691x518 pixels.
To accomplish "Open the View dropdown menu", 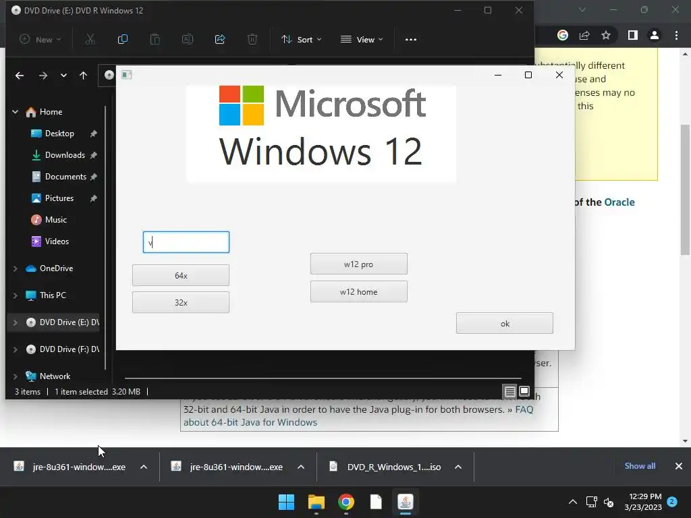I will 362,39.
